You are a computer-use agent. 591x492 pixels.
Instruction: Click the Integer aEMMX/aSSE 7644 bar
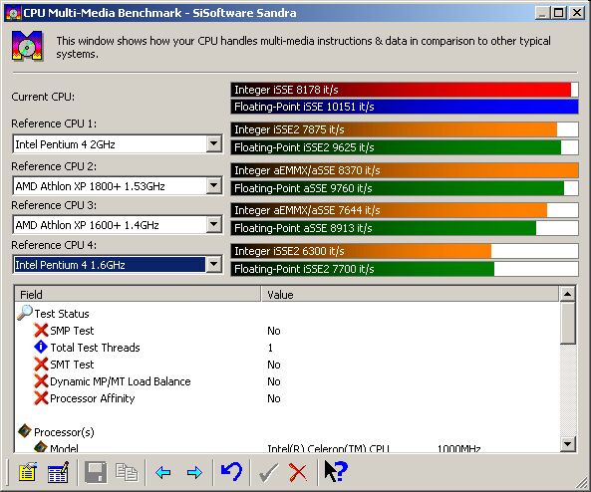pos(405,210)
